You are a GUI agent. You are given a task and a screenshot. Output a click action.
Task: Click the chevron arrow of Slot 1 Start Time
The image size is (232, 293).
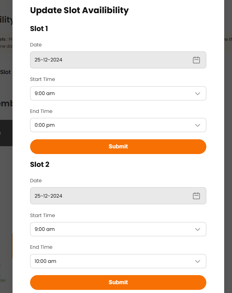click(198, 93)
